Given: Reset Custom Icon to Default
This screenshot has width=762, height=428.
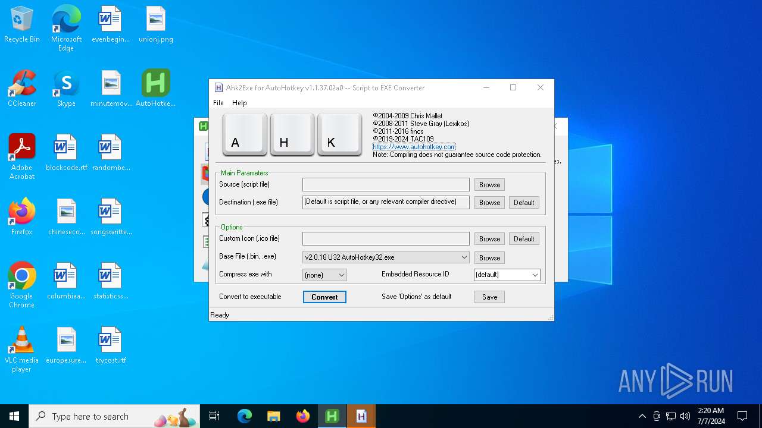Looking at the screenshot, I should 524,239.
